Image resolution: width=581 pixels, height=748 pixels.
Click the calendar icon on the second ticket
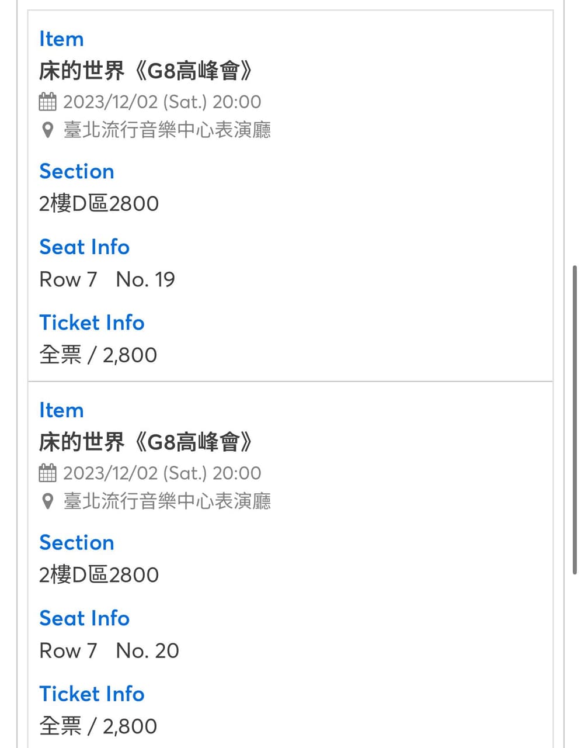(x=48, y=473)
